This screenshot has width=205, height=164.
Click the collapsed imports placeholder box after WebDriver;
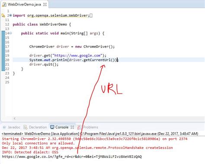(91, 16)
